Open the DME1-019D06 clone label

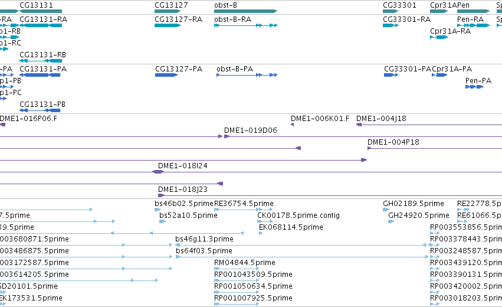(250, 130)
